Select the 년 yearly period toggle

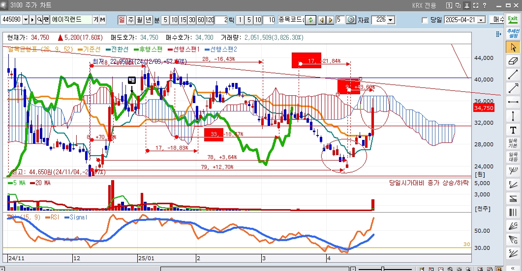148,20
